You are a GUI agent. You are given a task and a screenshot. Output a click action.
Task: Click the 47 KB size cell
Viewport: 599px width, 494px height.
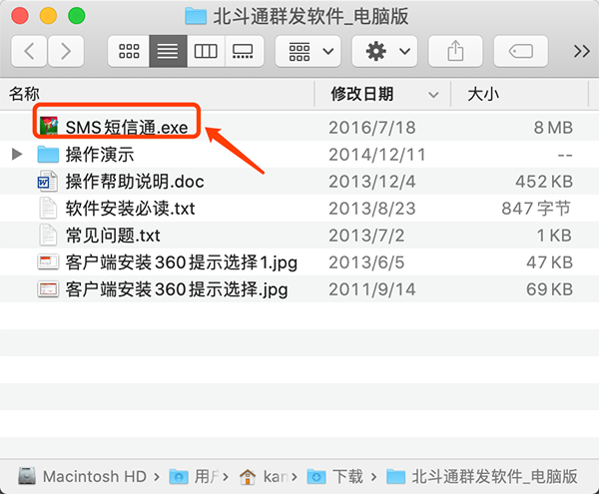point(550,262)
